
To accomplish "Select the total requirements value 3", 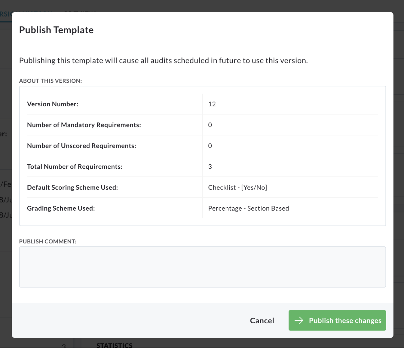I will (x=210, y=167).
